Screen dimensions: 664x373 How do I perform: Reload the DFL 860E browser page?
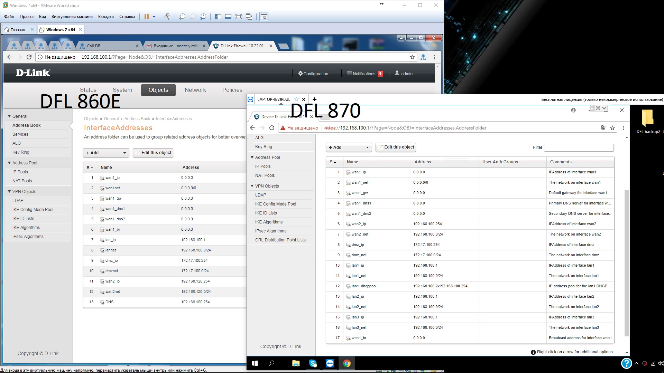coord(29,57)
